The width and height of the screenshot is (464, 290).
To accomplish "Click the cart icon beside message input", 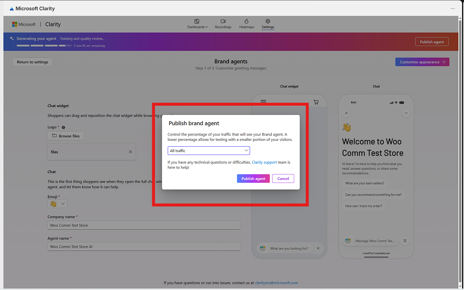I will [x=405, y=241].
